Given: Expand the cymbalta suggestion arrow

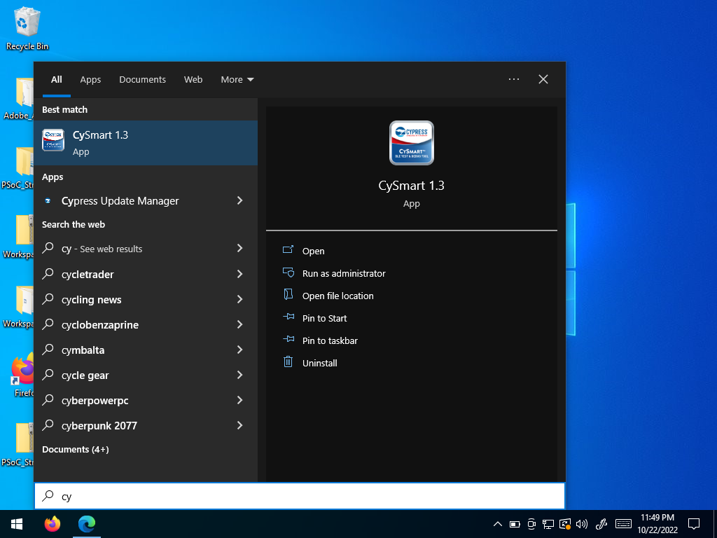Looking at the screenshot, I should 239,350.
